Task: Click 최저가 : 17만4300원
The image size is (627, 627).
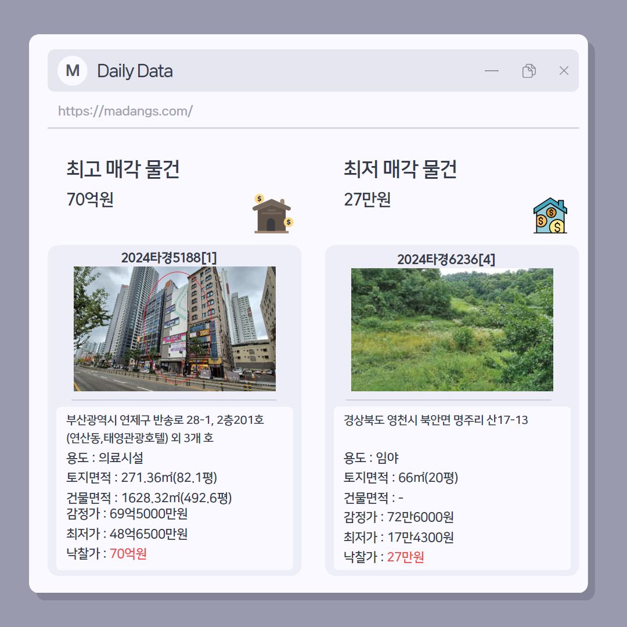Action: tap(399, 537)
